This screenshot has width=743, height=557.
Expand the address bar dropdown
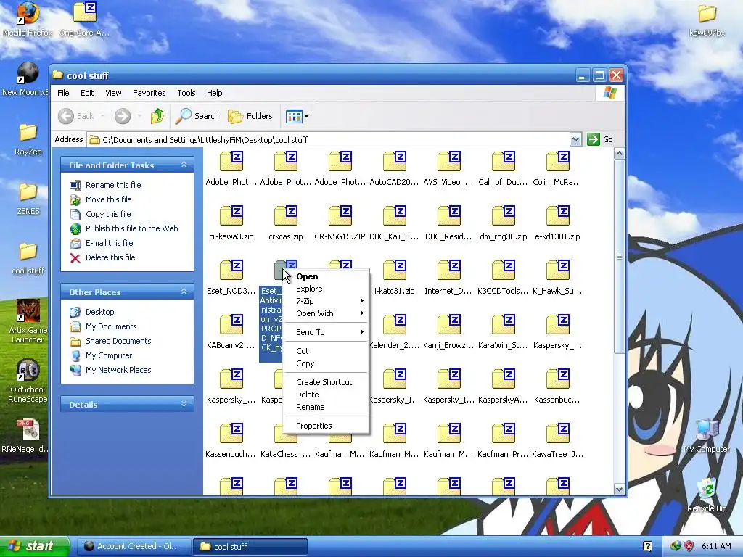point(575,139)
